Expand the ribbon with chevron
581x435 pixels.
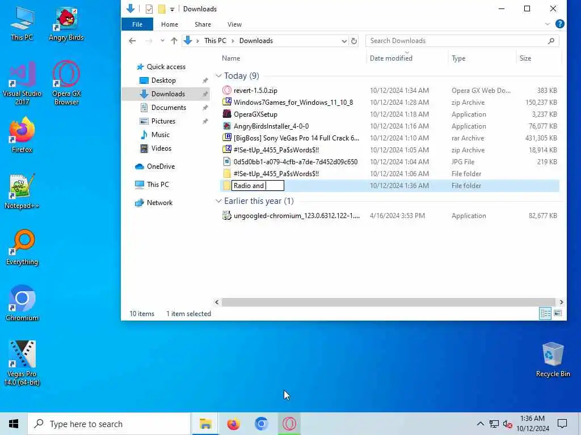(548, 24)
